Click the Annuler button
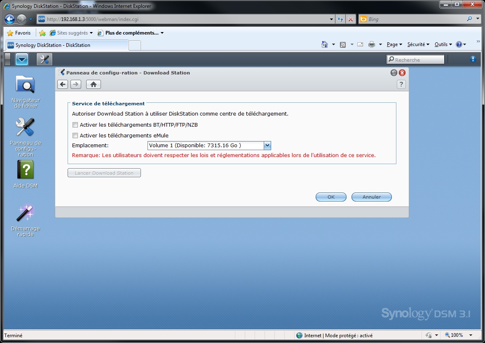485x343 pixels. (x=372, y=197)
